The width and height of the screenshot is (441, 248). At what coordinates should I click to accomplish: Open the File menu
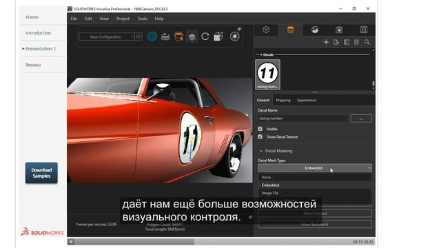pos(74,19)
